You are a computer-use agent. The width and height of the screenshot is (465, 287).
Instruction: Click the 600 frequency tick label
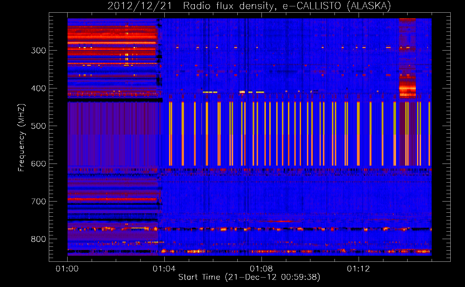pos(39,164)
